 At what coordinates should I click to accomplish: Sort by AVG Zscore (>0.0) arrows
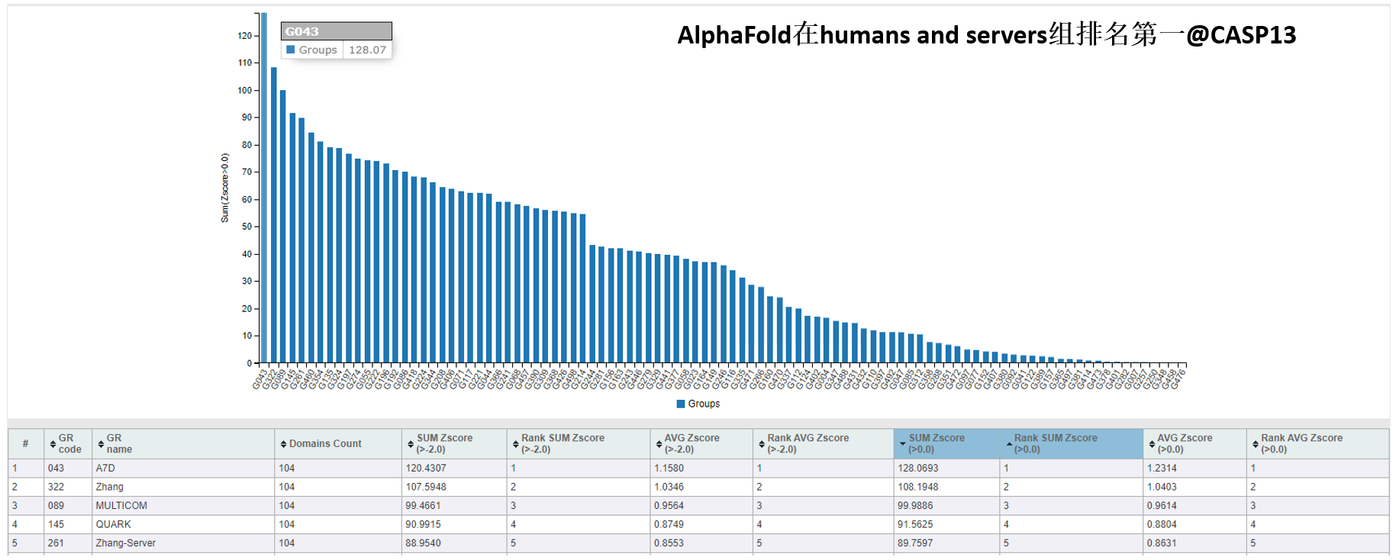(x=1152, y=444)
